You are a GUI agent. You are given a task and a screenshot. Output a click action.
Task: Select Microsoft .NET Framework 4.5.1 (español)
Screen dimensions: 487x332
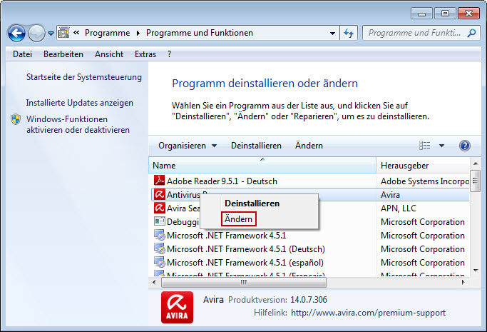(x=311, y=263)
